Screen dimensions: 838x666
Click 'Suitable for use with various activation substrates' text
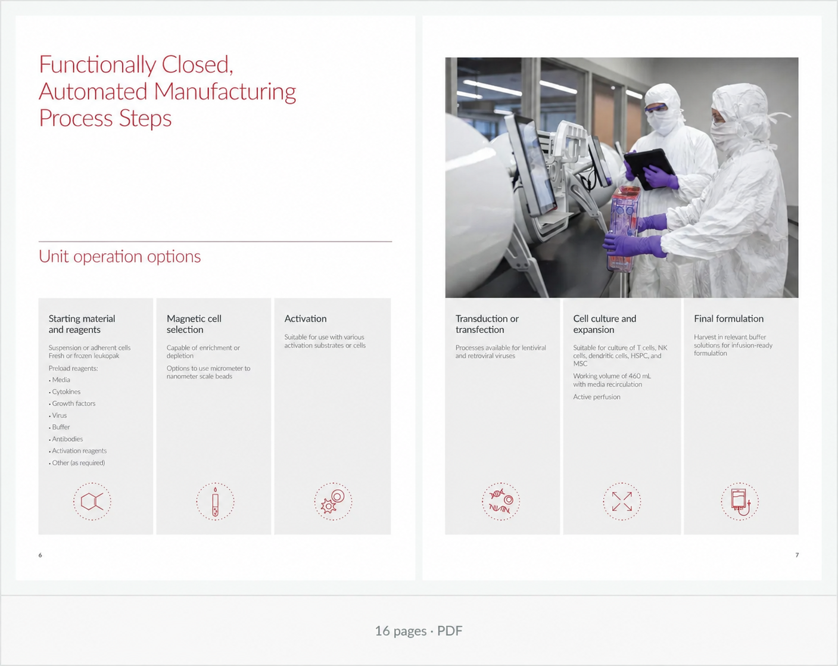coord(325,341)
